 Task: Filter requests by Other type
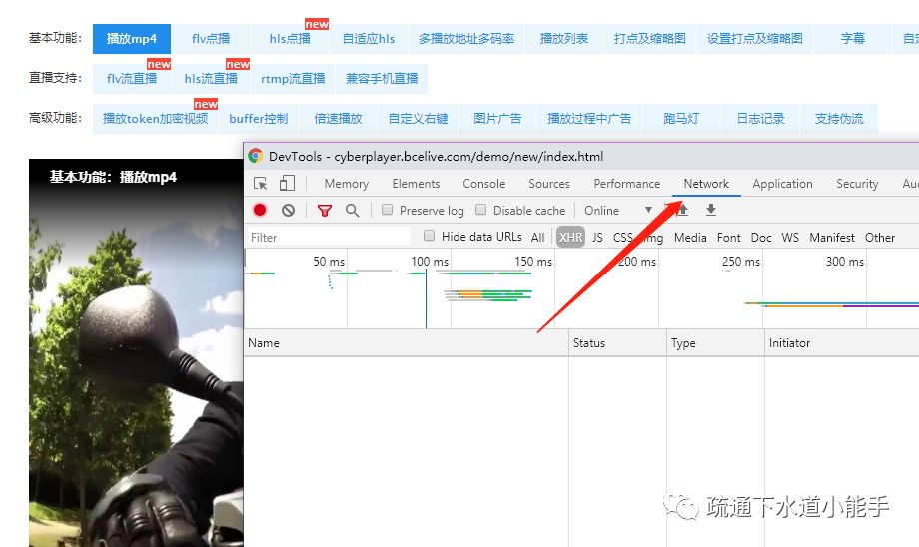(x=880, y=237)
